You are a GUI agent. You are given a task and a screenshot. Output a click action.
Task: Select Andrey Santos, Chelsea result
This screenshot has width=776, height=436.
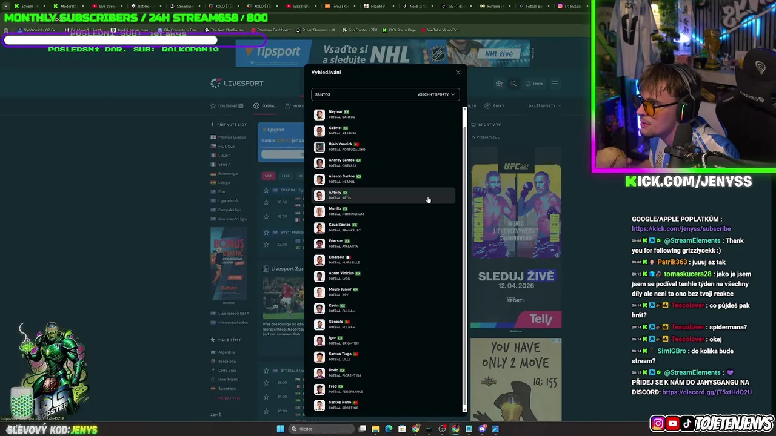point(383,163)
